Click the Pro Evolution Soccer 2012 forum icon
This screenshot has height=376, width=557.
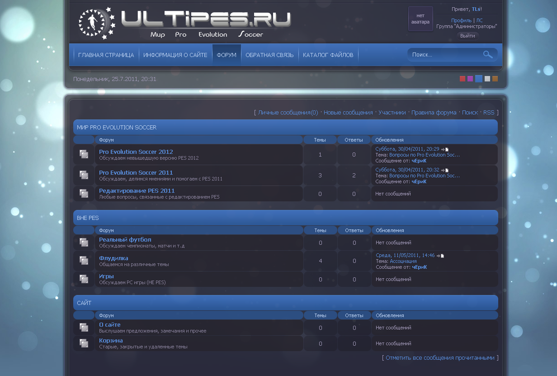84,154
